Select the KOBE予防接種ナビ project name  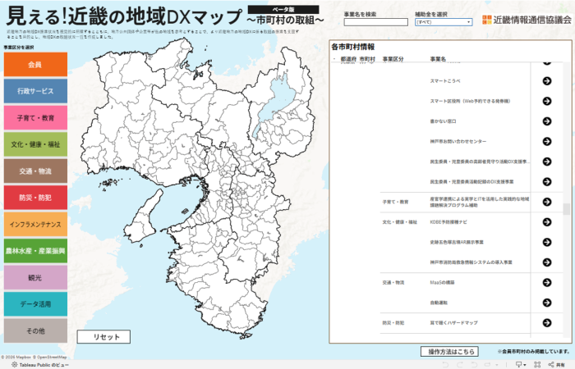pos(448,222)
